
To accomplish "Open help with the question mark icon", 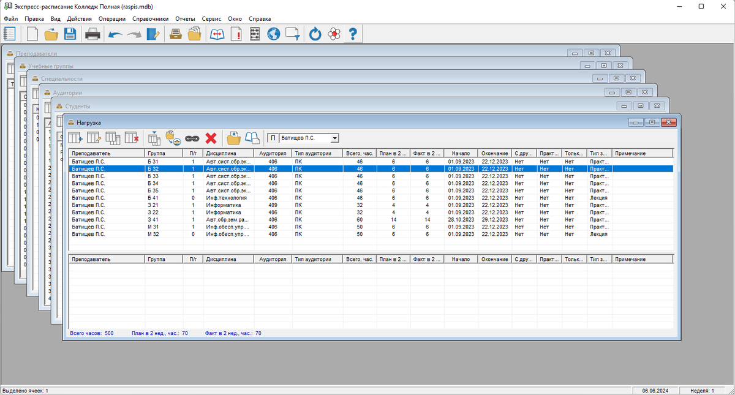I will coord(352,34).
